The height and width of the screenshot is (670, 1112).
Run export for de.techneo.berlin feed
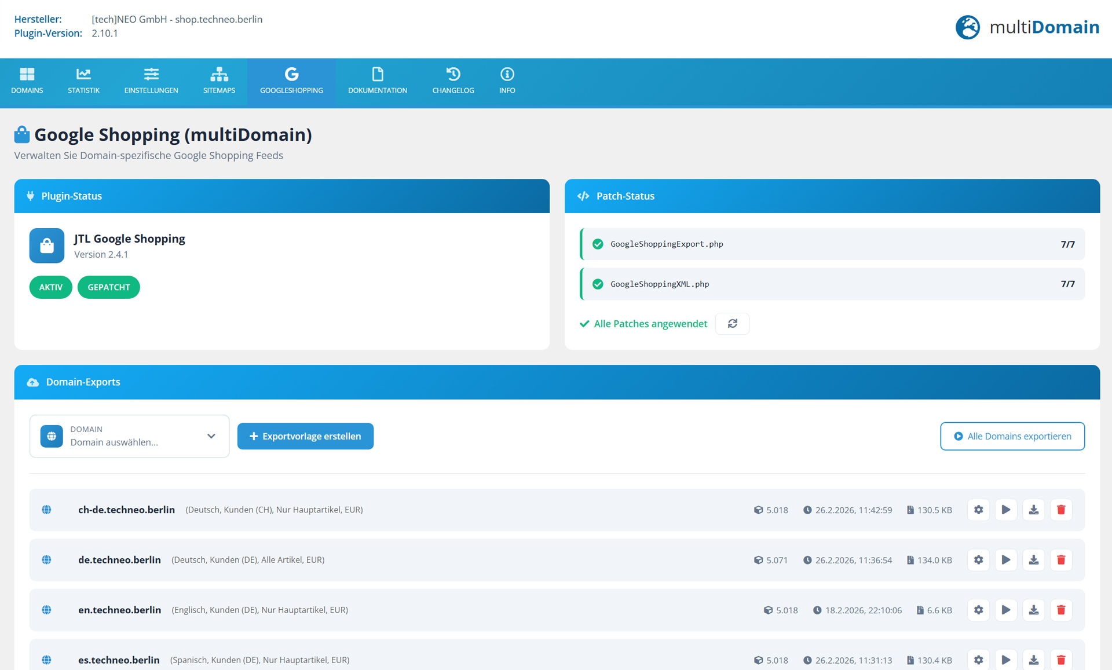1006,560
